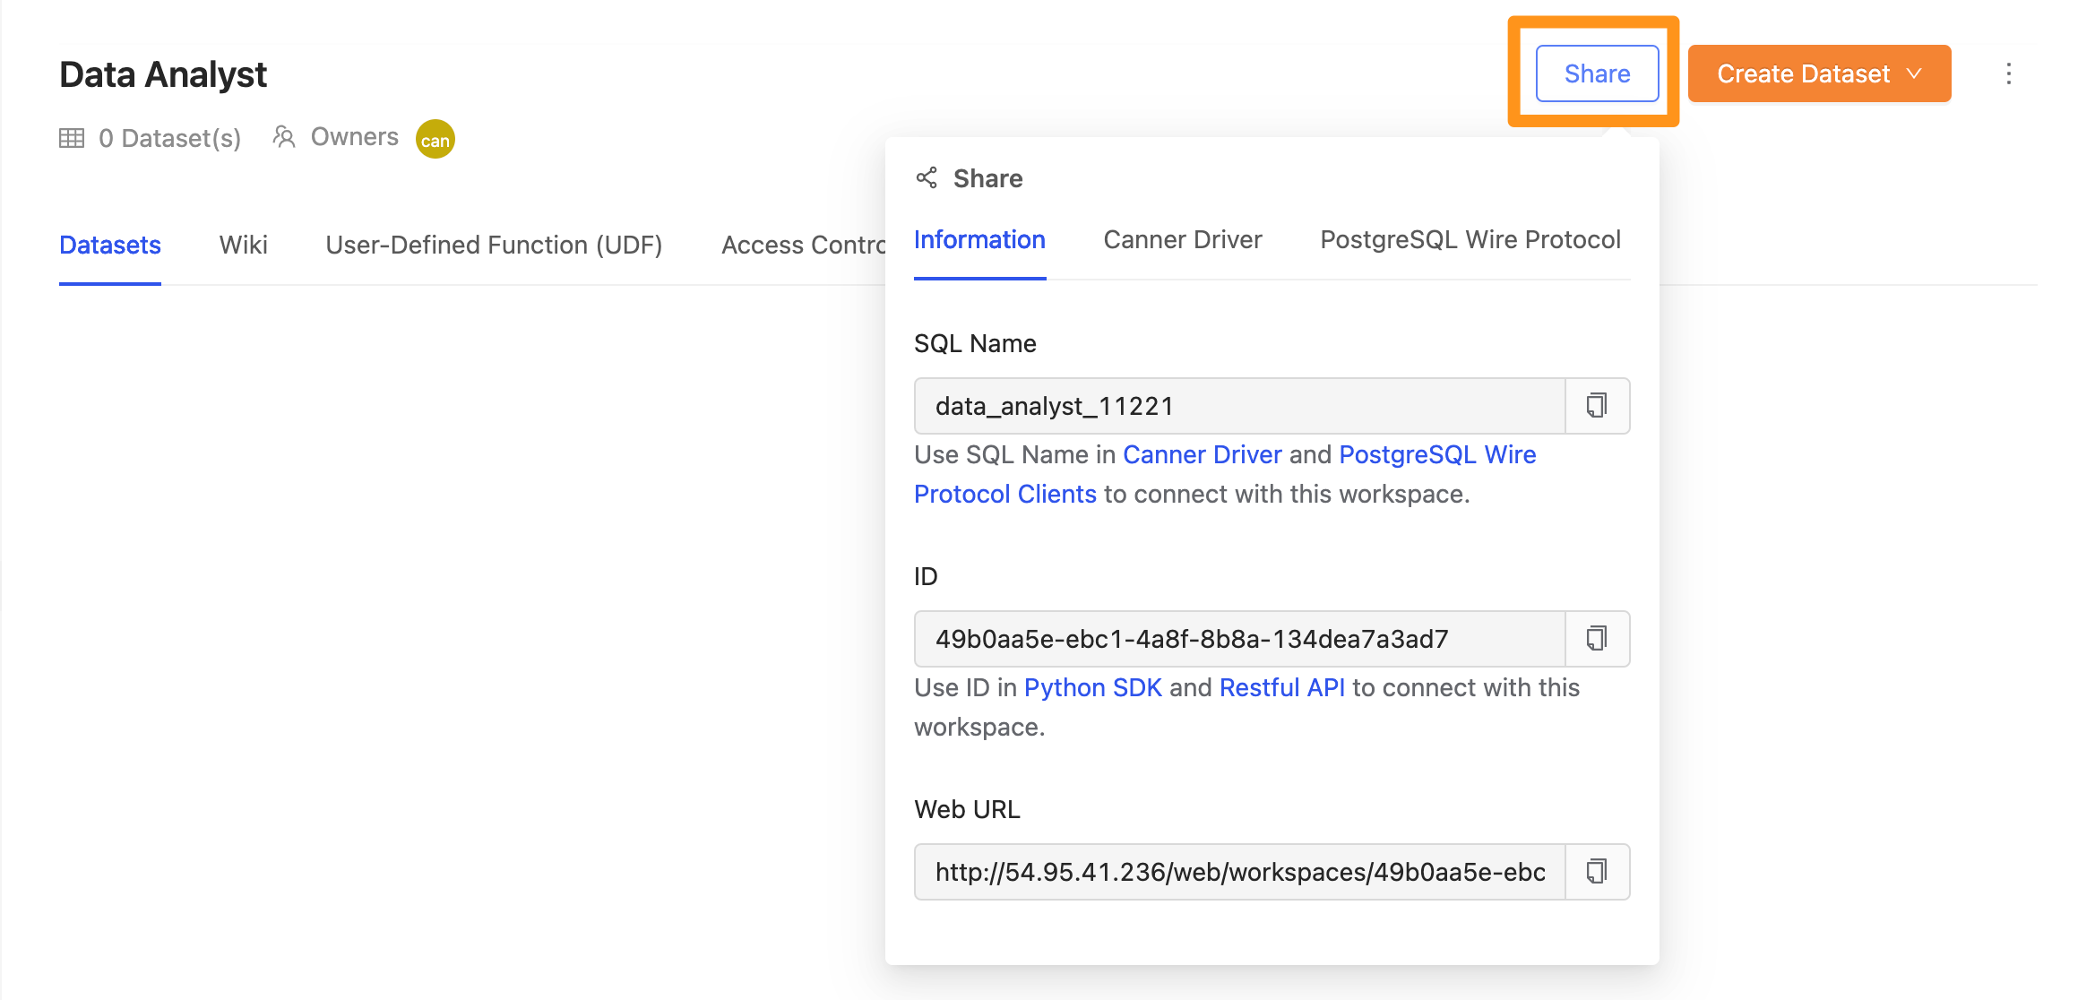Open the Restful API link

(1281, 688)
